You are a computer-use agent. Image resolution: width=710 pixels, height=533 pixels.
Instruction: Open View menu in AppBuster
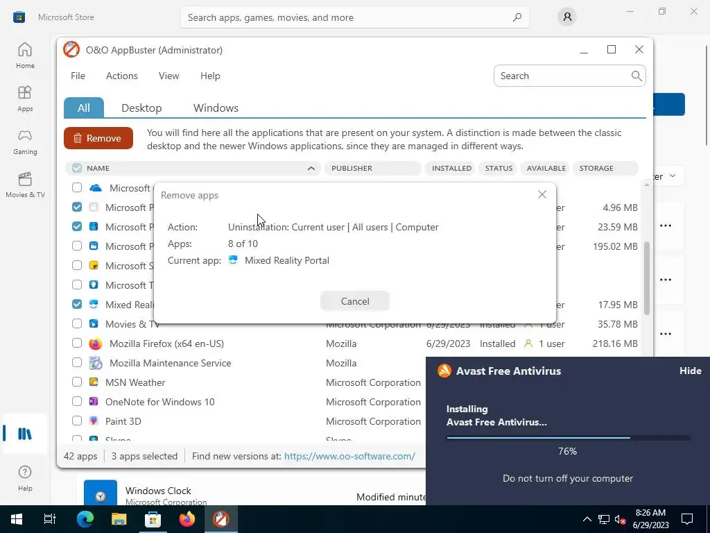coord(169,76)
